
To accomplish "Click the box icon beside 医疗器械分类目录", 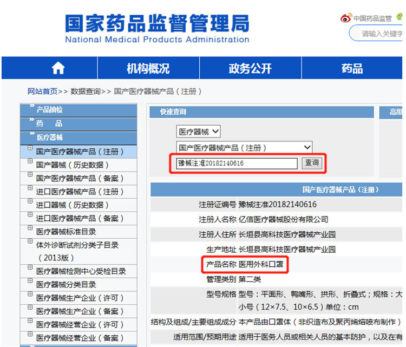I will point(30,281).
